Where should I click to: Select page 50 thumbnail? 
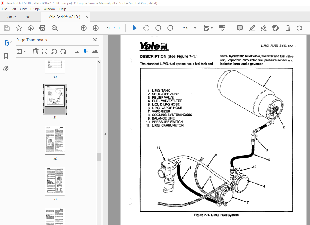[x=55, y=66]
